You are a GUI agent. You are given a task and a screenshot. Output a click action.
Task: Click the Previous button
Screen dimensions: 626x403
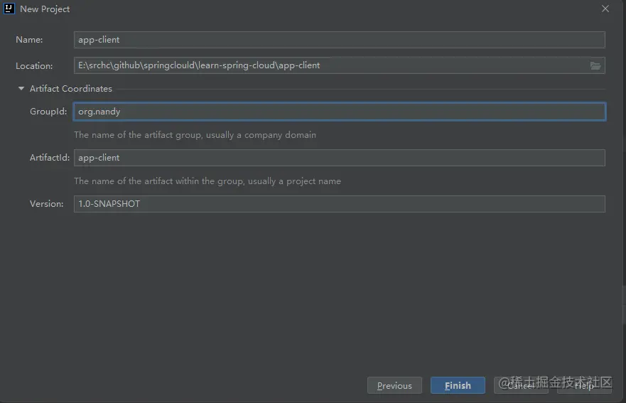coord(394,385)
